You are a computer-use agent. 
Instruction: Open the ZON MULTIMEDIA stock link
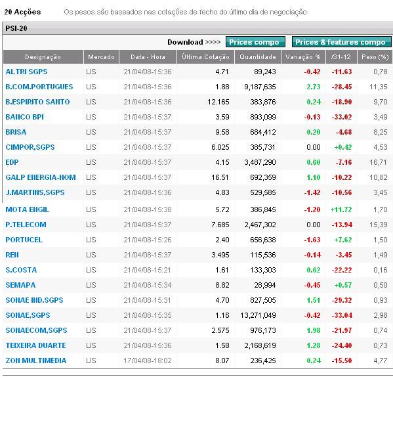click(36, 361)
